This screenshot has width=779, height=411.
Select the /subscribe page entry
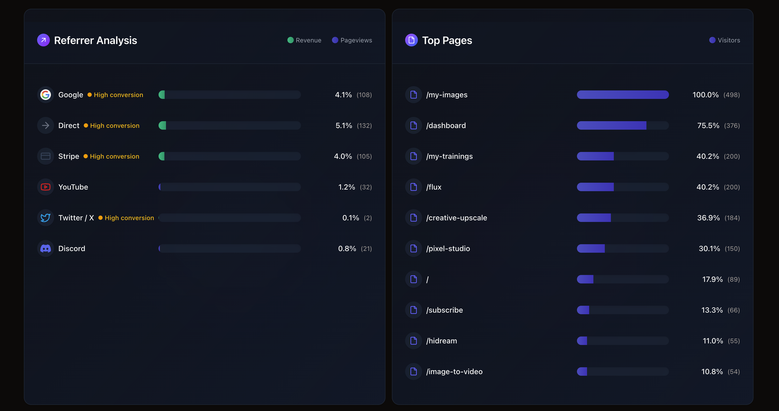(444, 310)
